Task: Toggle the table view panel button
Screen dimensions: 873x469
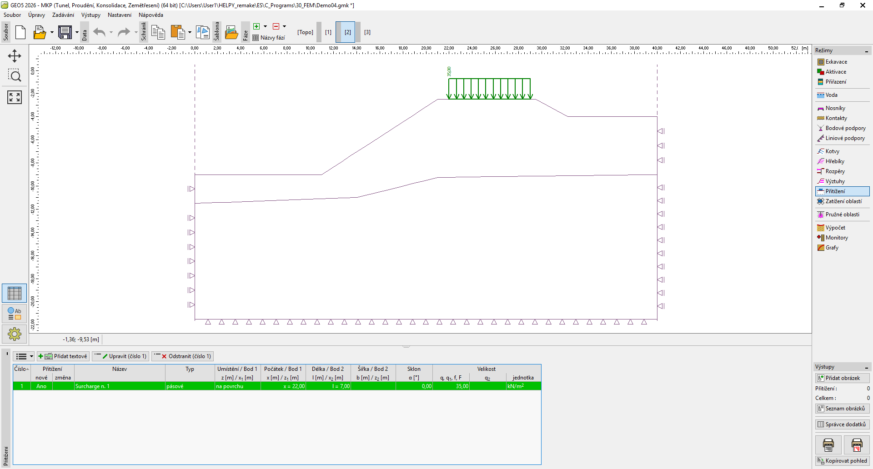Action: point(15,293)
